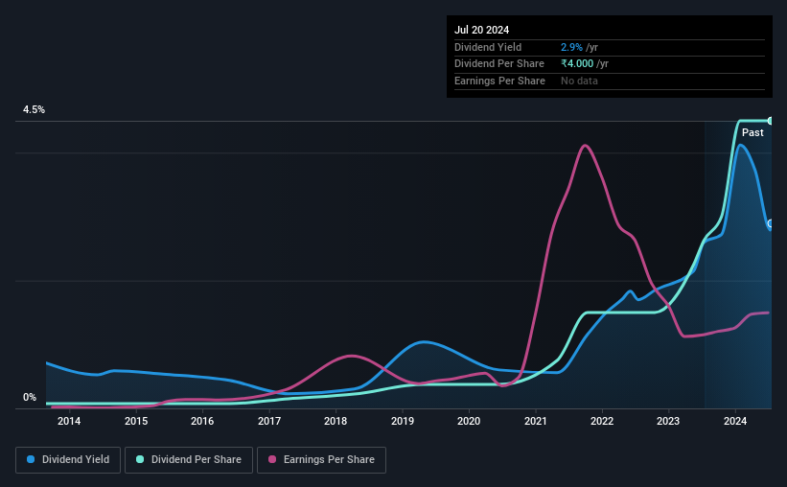This screenshot has width=787, height=487.
Task: Click the 2024 x-axis label
Action: click(735, 421)
